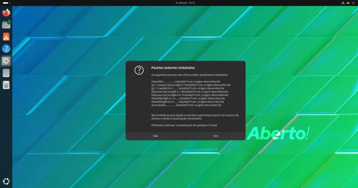
Task: Click the Activities pill in top bar
Action: click(6, 3)
